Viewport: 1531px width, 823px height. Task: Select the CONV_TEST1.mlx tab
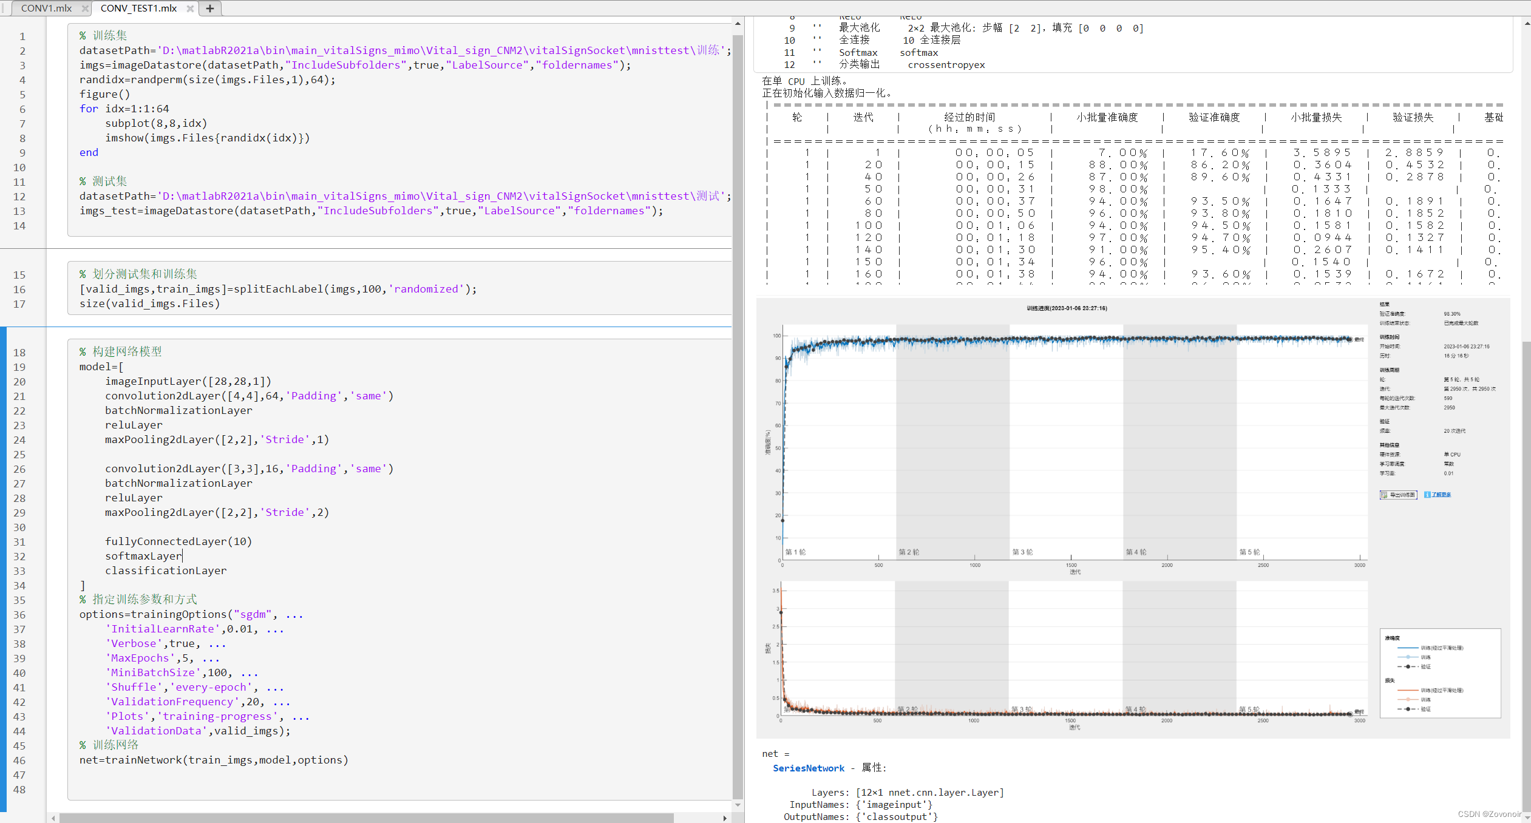pos(138,8)
